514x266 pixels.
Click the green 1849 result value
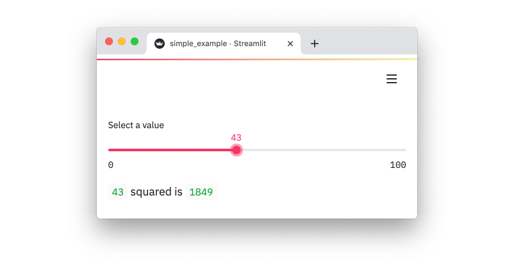[x=201, y=192]
